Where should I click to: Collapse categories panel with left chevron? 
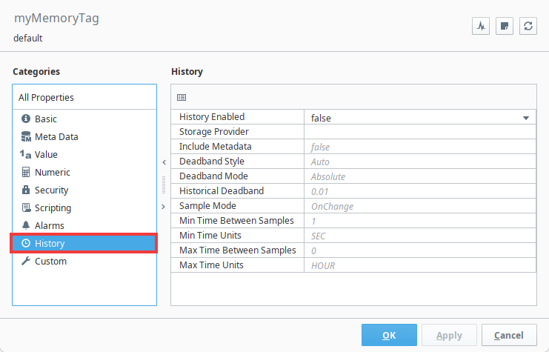[x=164, y=162]
